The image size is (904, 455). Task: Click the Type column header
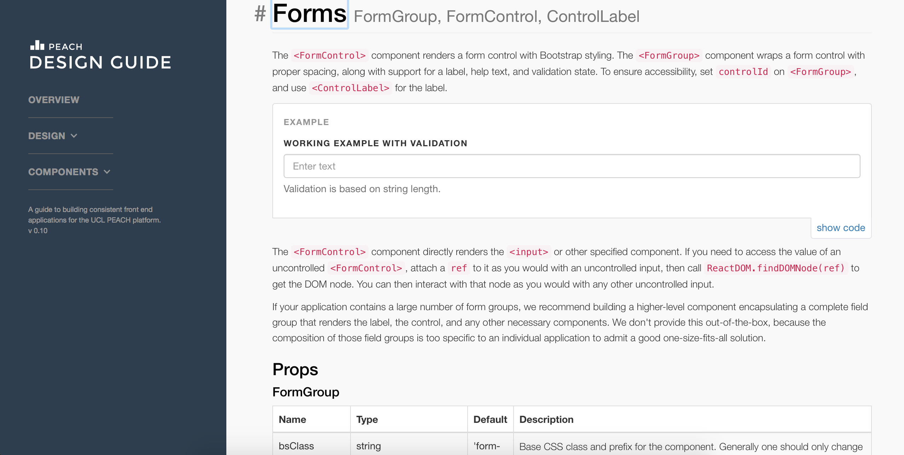(367, 419)
